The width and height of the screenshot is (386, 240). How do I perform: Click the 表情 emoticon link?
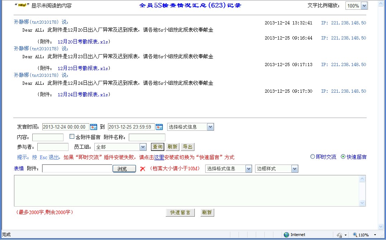pyautogui.click(x=19, y=169)
